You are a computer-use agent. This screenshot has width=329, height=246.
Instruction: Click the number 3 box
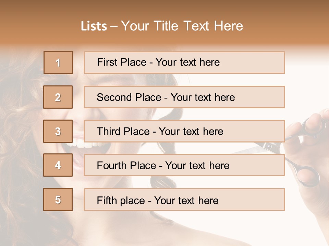[58, 131]
